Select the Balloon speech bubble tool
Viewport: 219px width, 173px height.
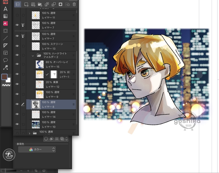pos(5,60)
